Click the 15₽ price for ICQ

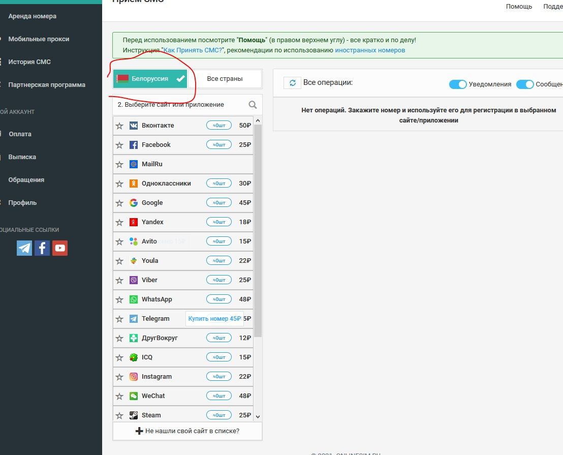click(245, 357)
